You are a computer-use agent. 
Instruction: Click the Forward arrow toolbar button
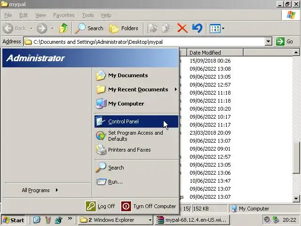point(42,28)
